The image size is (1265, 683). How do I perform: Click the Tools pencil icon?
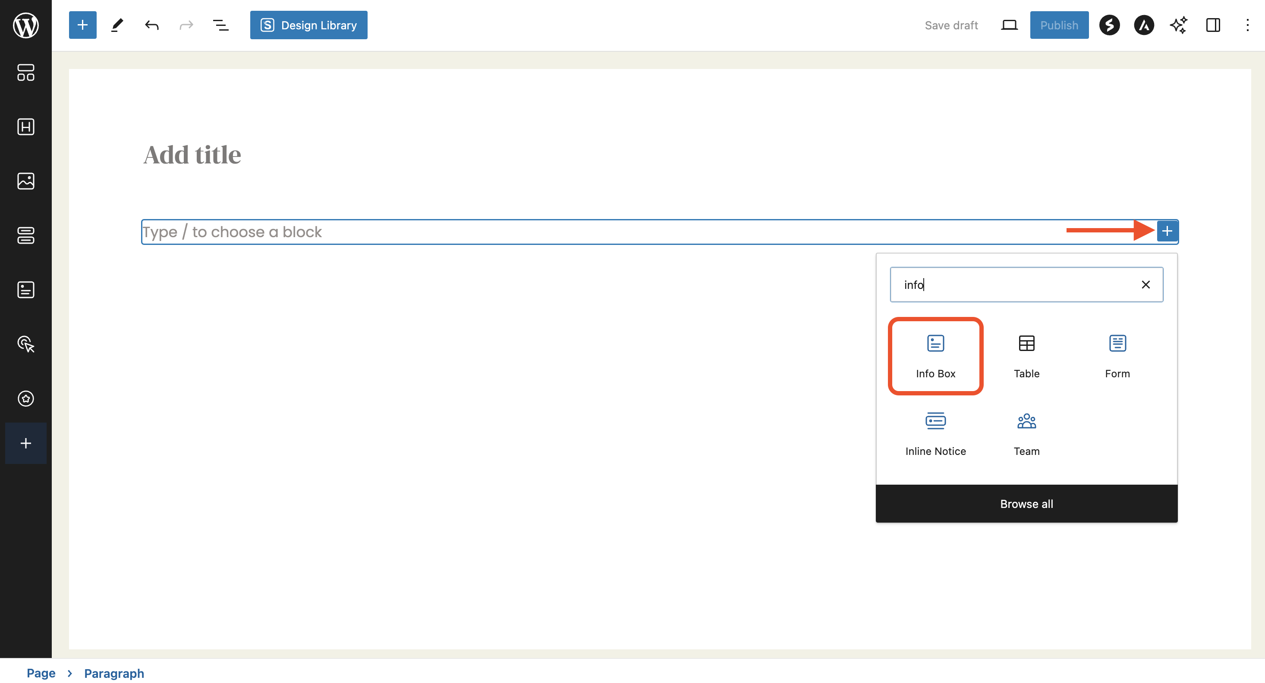[x=117, y=25]
